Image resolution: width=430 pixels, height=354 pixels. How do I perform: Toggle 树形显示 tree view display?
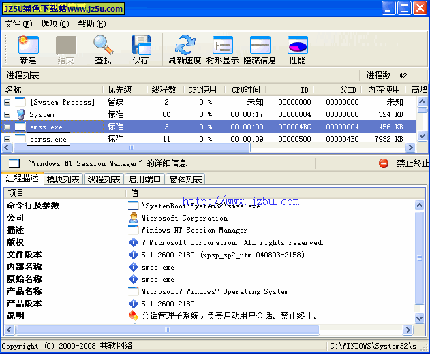[223, 45]
